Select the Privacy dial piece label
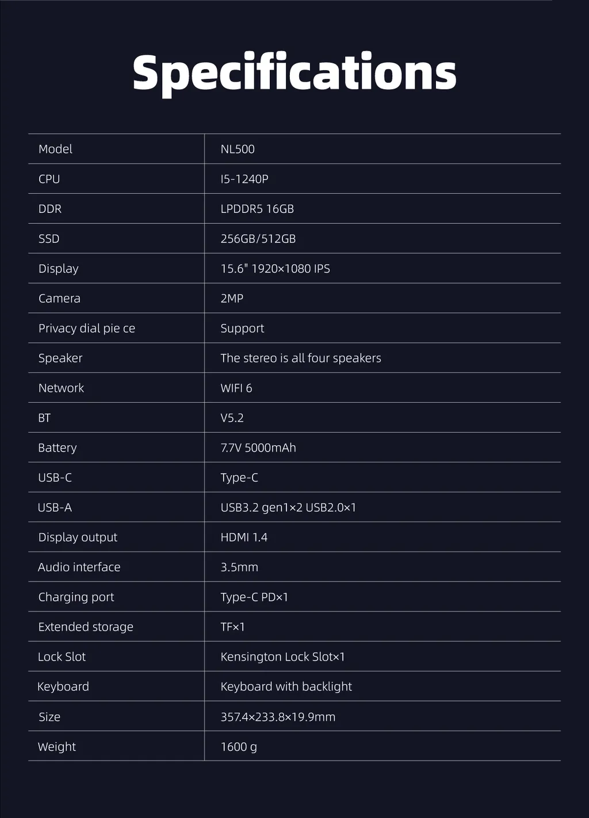This screenshot has width=589, height=818. pyautogui.click(x=87, y=328)
